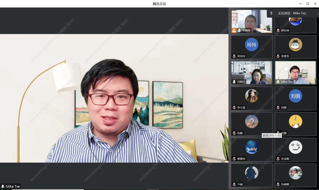Click the 张静 participant avatar
The image size is (319, 190).
[252, 121]
